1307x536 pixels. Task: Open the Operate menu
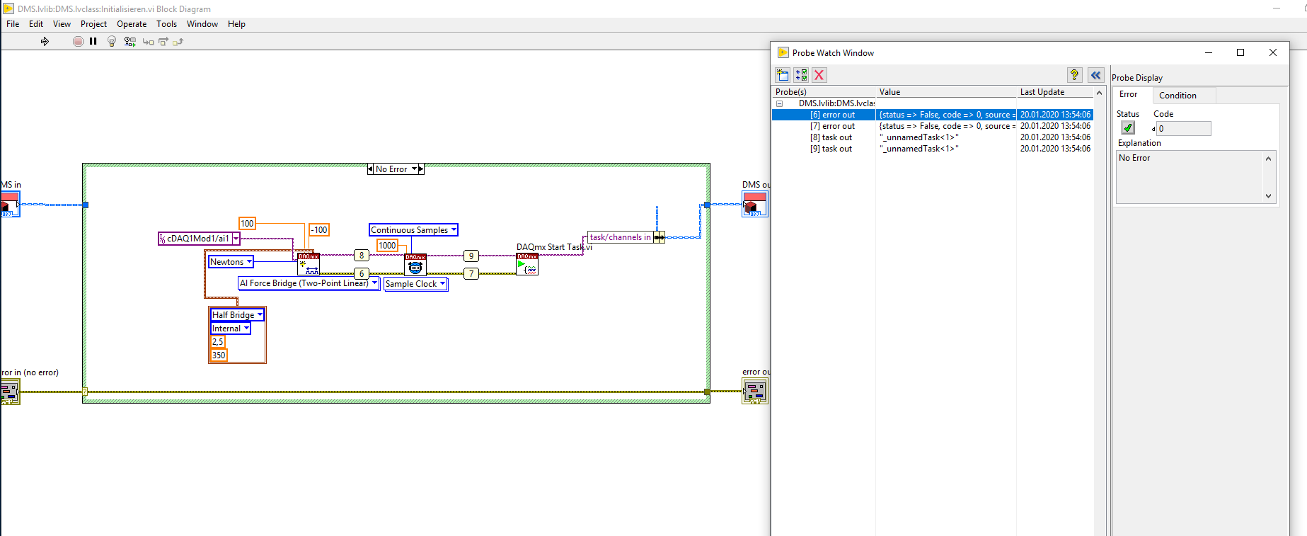pyautogui.click(x=132, y=24)
